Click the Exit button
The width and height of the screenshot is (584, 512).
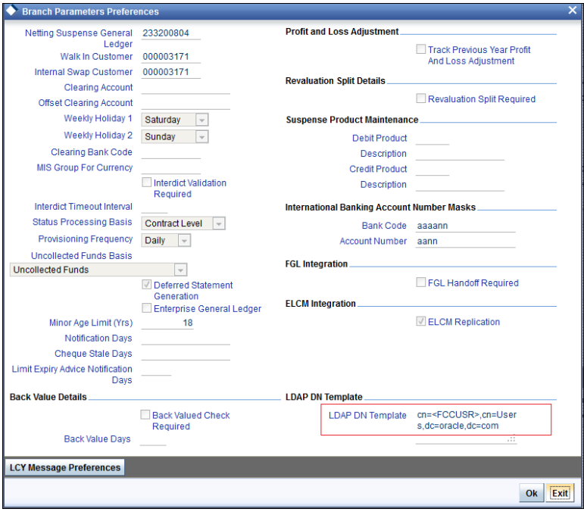click(x=560, y=493)
